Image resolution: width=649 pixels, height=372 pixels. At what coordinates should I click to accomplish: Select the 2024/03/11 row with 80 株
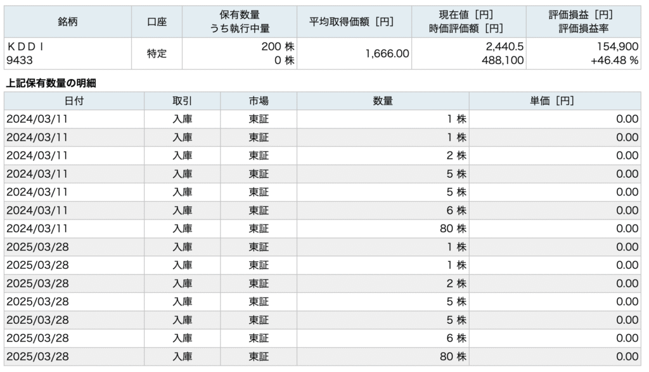click(323, 228)
